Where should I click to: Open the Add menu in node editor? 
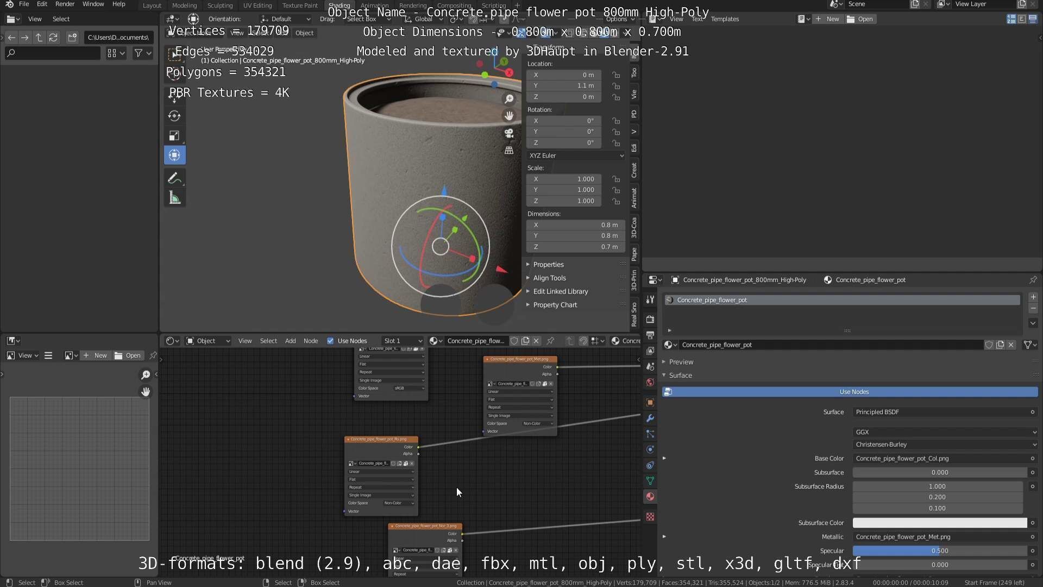291,341
